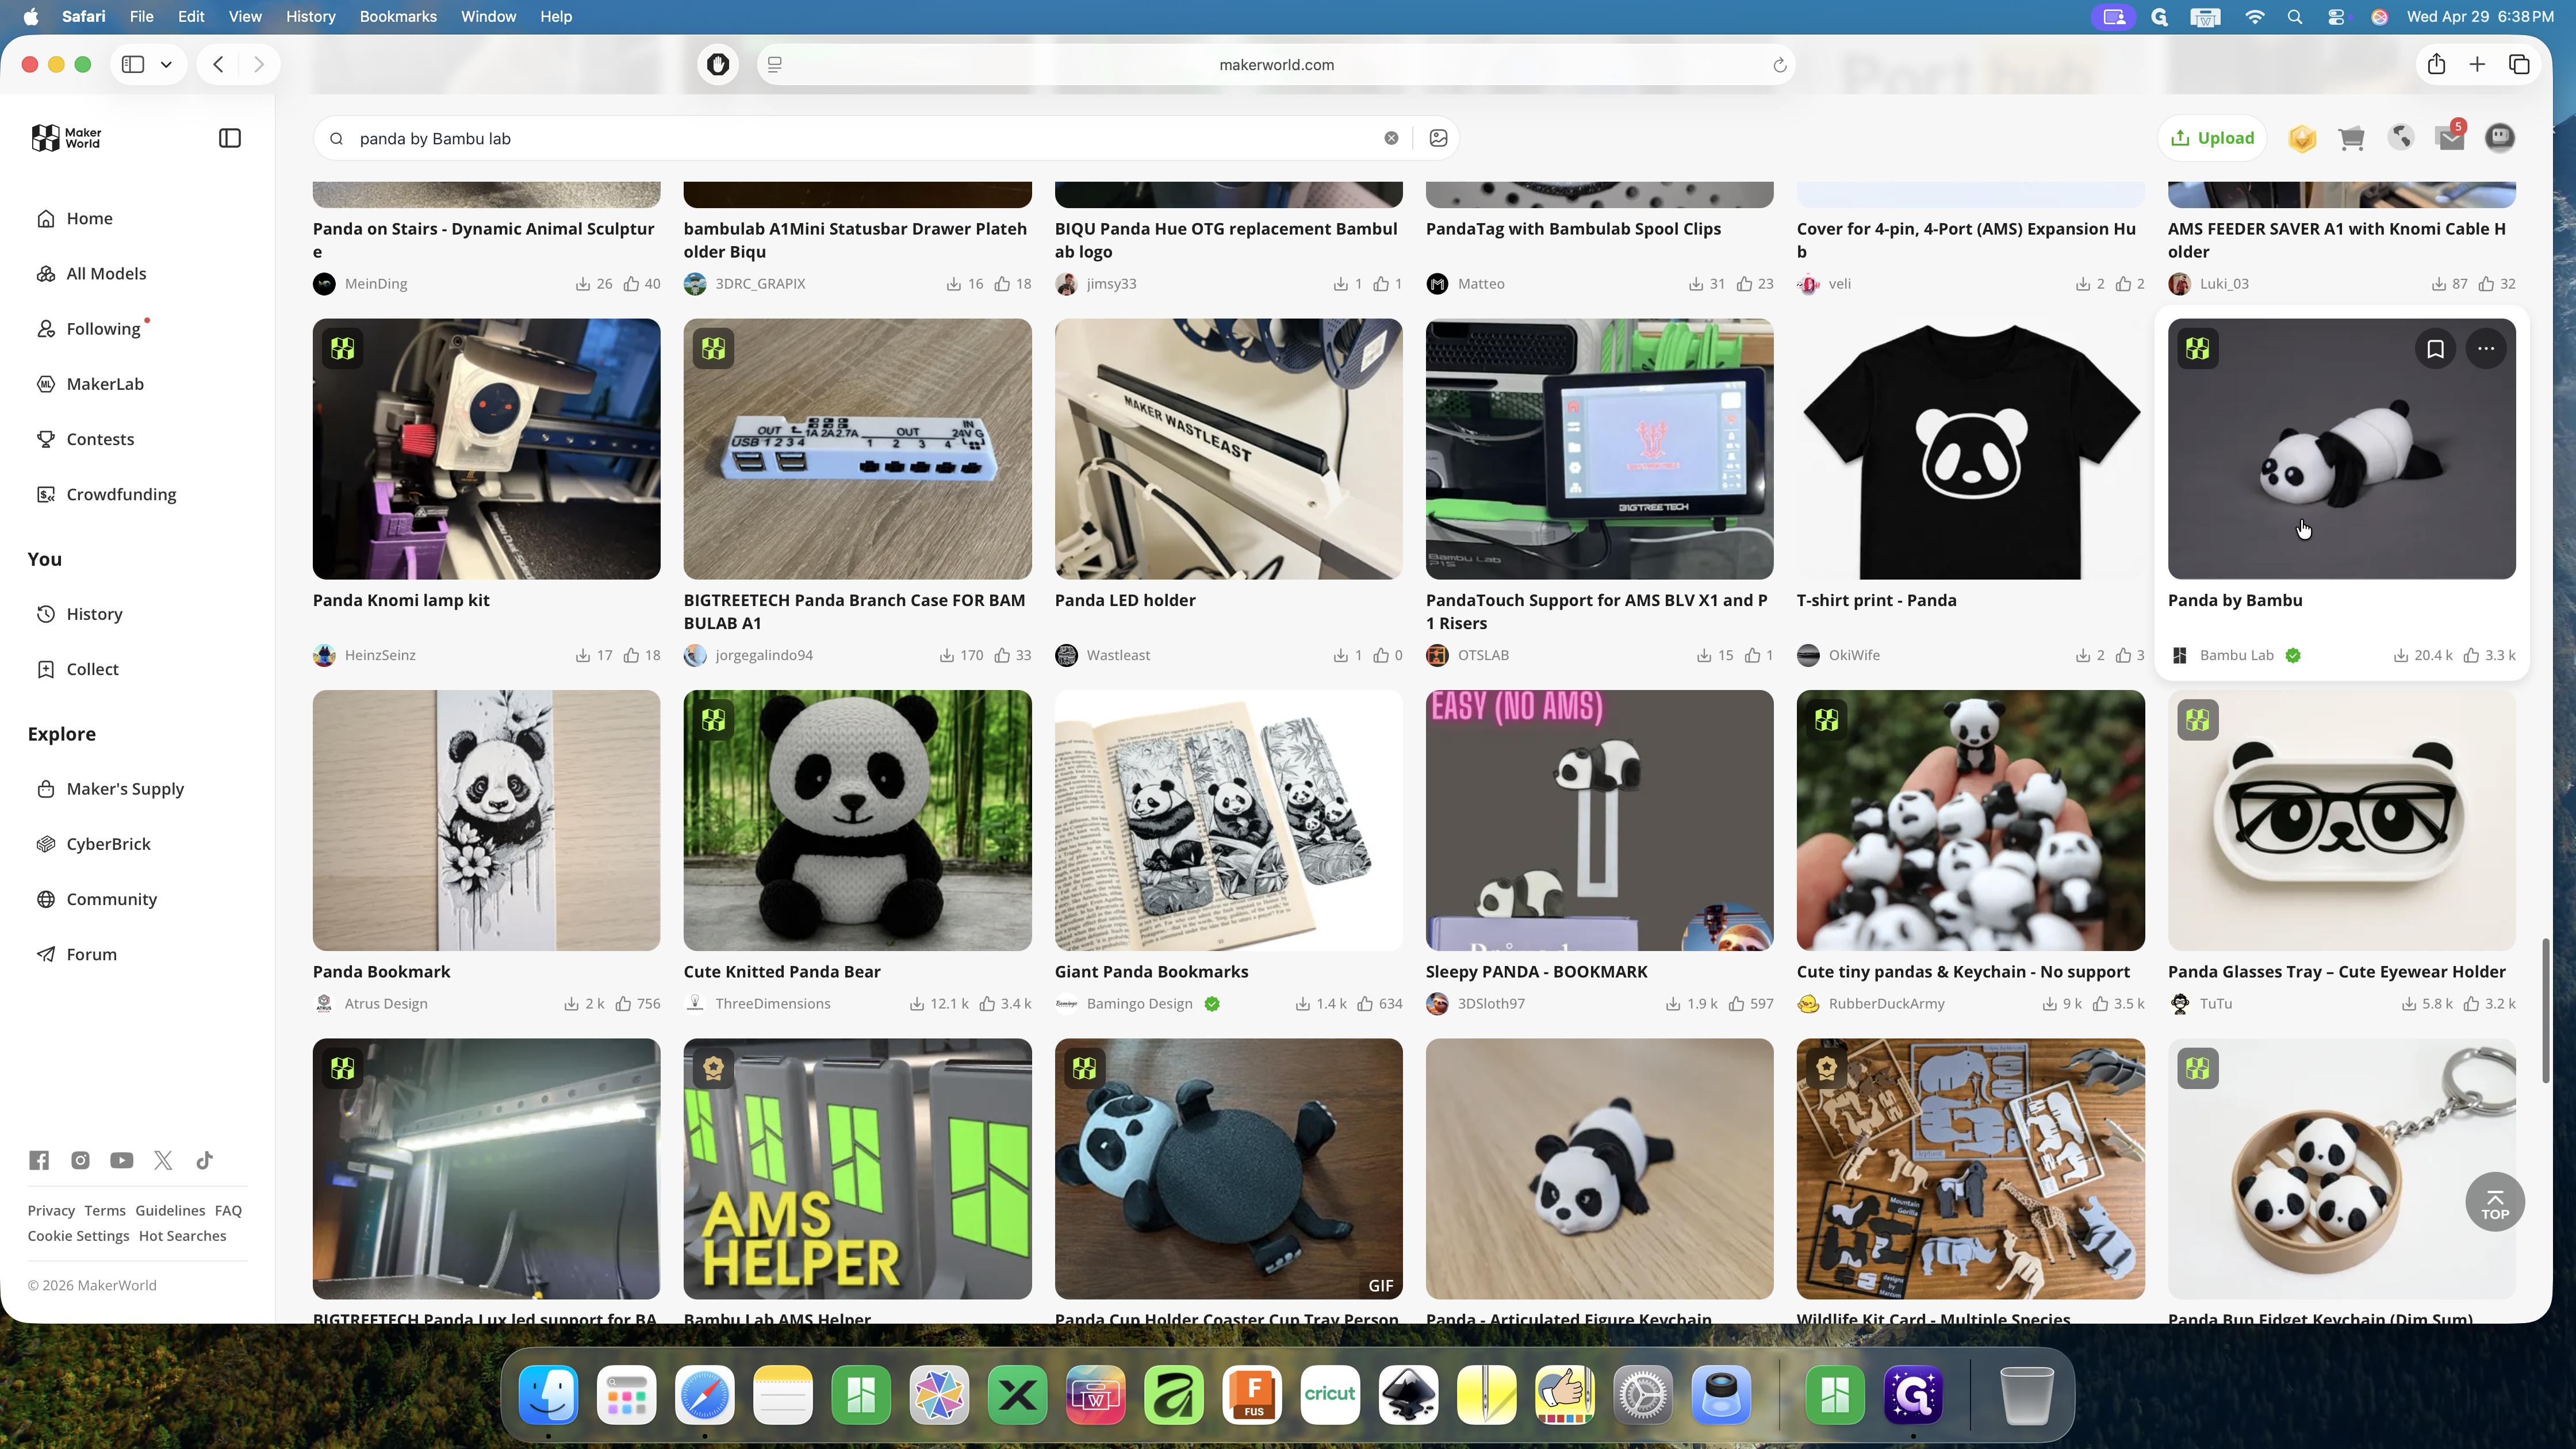Open Inkscape from the Dock
The height and width of the screenshot is (1449, 2576).
[x=1408, y=1394]
